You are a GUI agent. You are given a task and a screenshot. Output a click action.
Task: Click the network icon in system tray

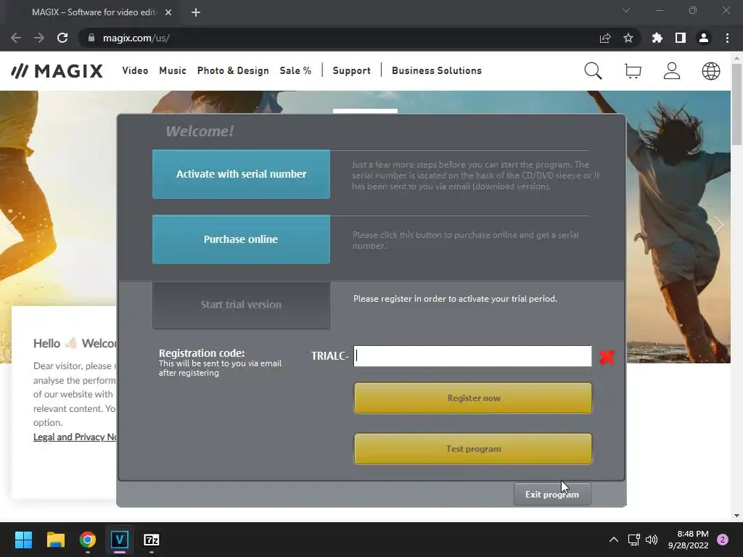coord(633,540)
